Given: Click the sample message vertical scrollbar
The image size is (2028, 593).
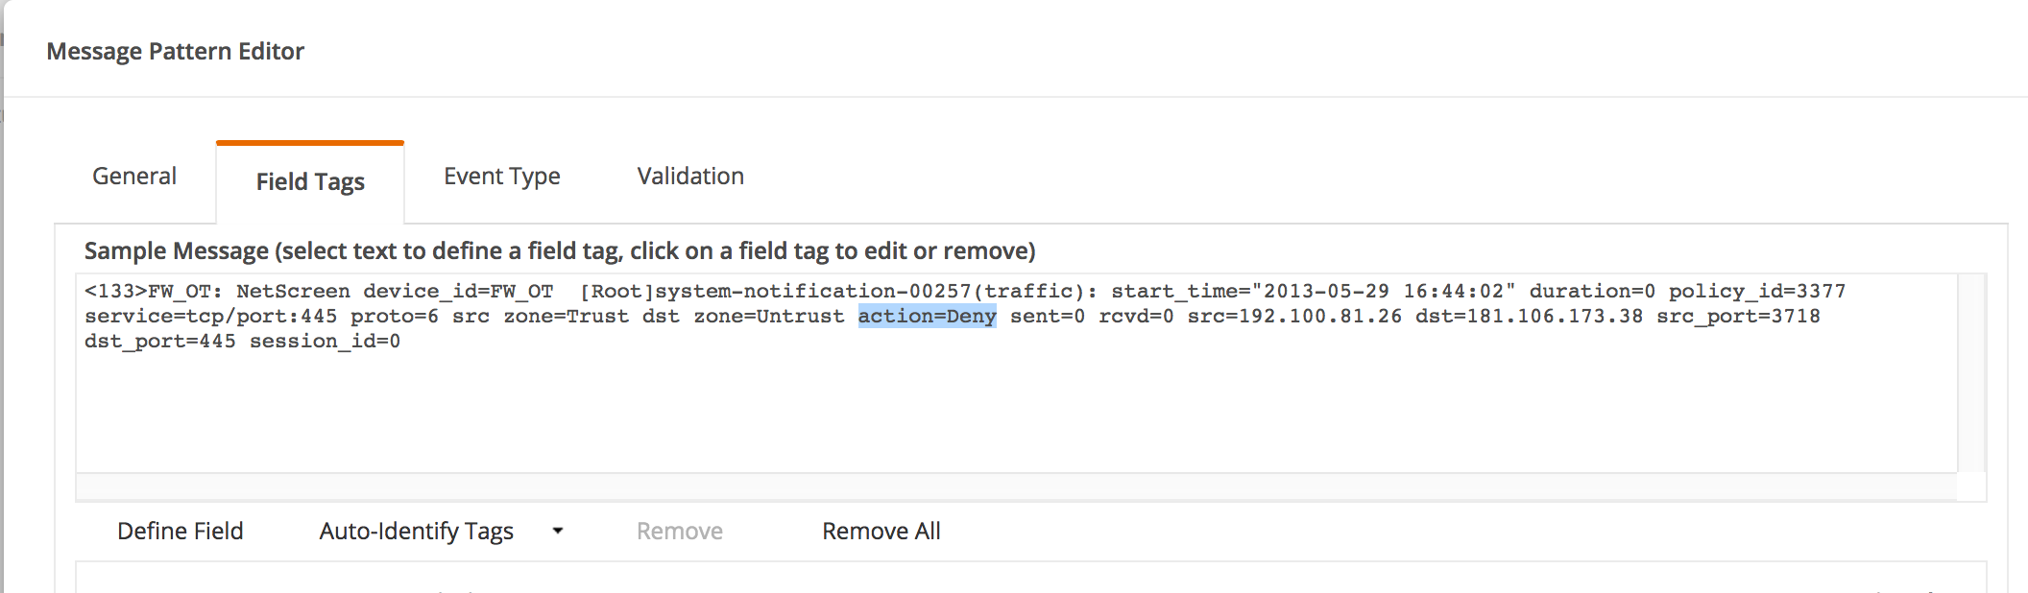Looking at the screenshot, I should tap(1971, 372).
